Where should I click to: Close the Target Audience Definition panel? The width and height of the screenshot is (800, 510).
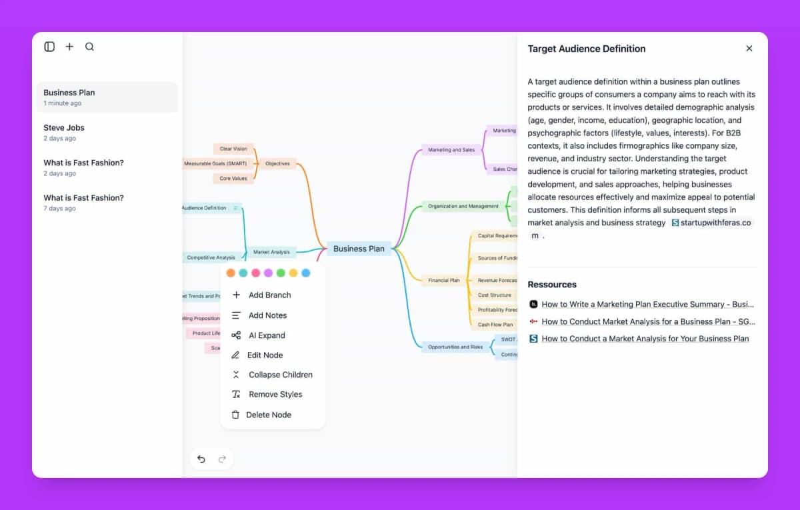(x=749, y=49)
